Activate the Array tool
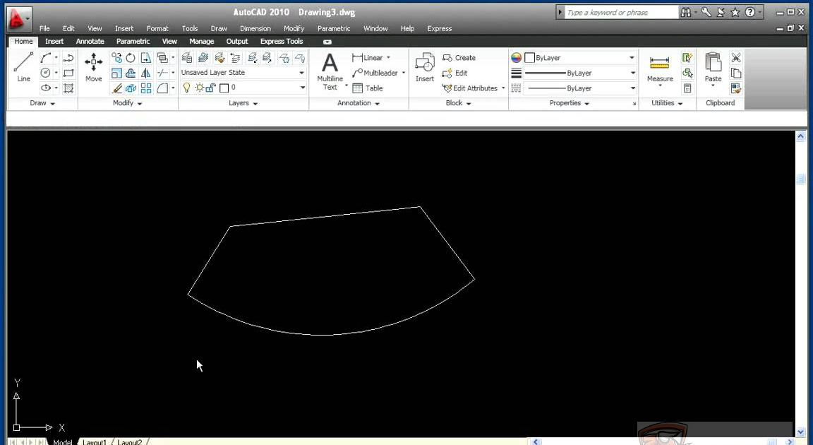The image size is (813, 445). click(146, 88)
